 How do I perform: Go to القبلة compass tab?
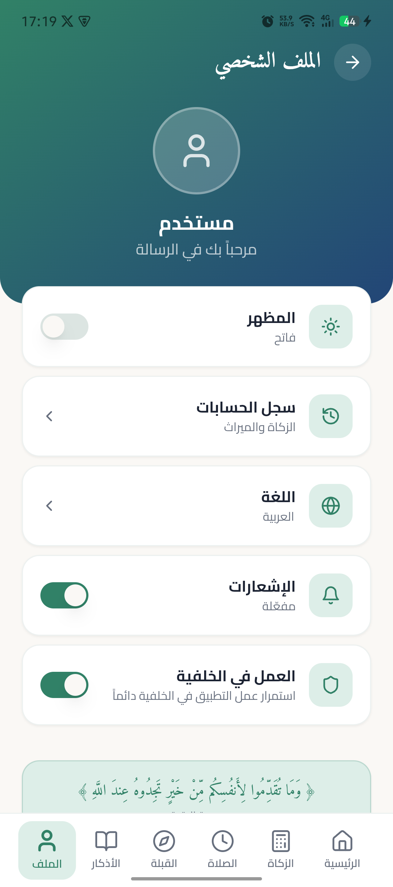coord(164,849)
